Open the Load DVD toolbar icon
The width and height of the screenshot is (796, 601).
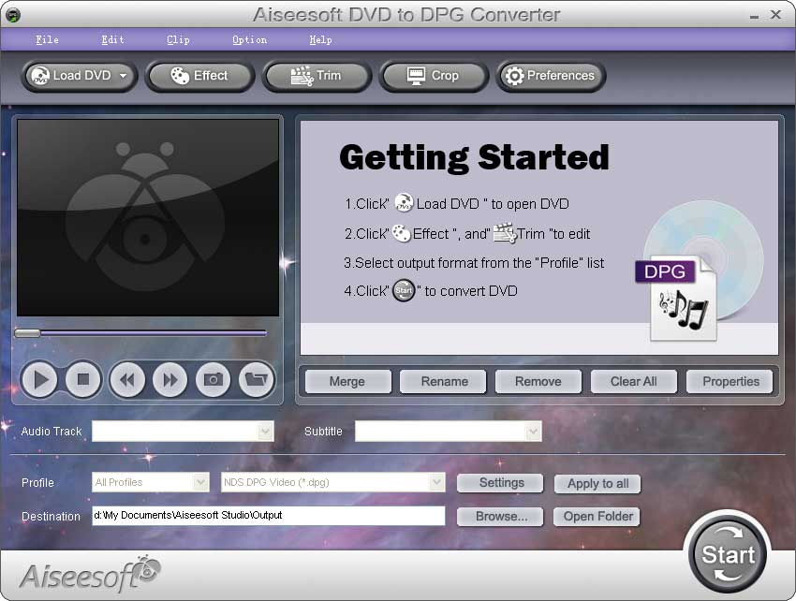73,77
